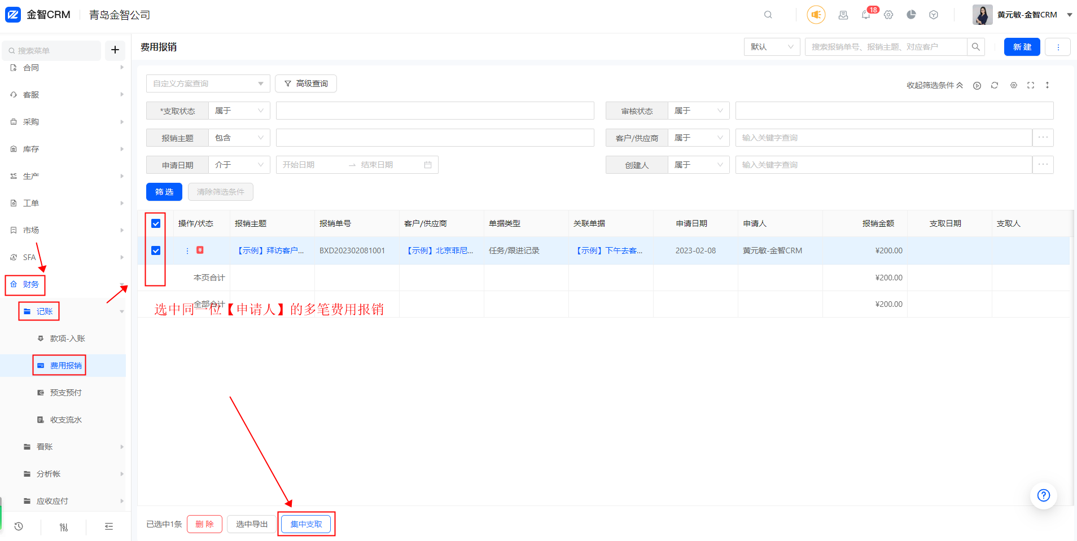Viewport: 1077px width, 541px height.
Task: Click the 开始日期 date field
Action: [310, 165]
